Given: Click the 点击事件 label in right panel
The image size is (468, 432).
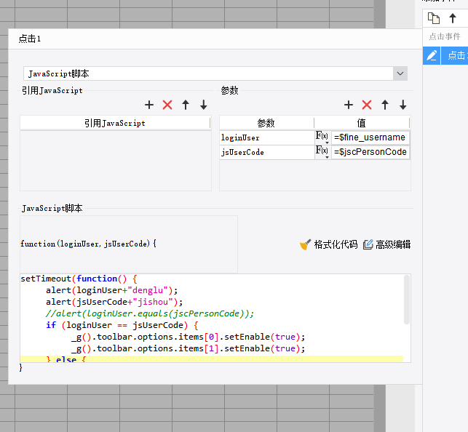Looking at the screenshot, I should [445, 36].
